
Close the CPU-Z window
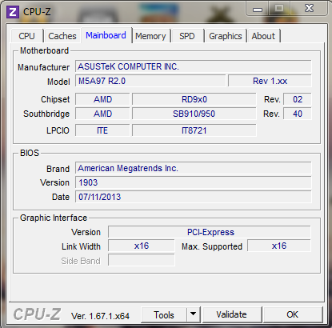pos(309,9)
